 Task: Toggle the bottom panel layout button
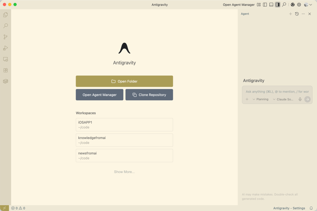[x=271, y=5]
